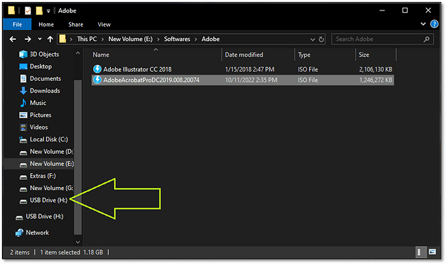The height and width of the screenshot is (265, 447).
Task: Switch to the Home ribbon tab
Action: (x=46, y=25)
